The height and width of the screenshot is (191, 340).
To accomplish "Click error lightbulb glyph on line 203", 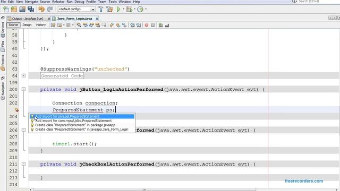I will [x=16, y=110].
